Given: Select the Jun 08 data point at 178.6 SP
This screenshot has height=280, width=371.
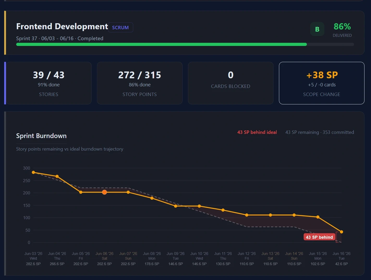Looking at the screenshot, I should [x=152, y=198].
